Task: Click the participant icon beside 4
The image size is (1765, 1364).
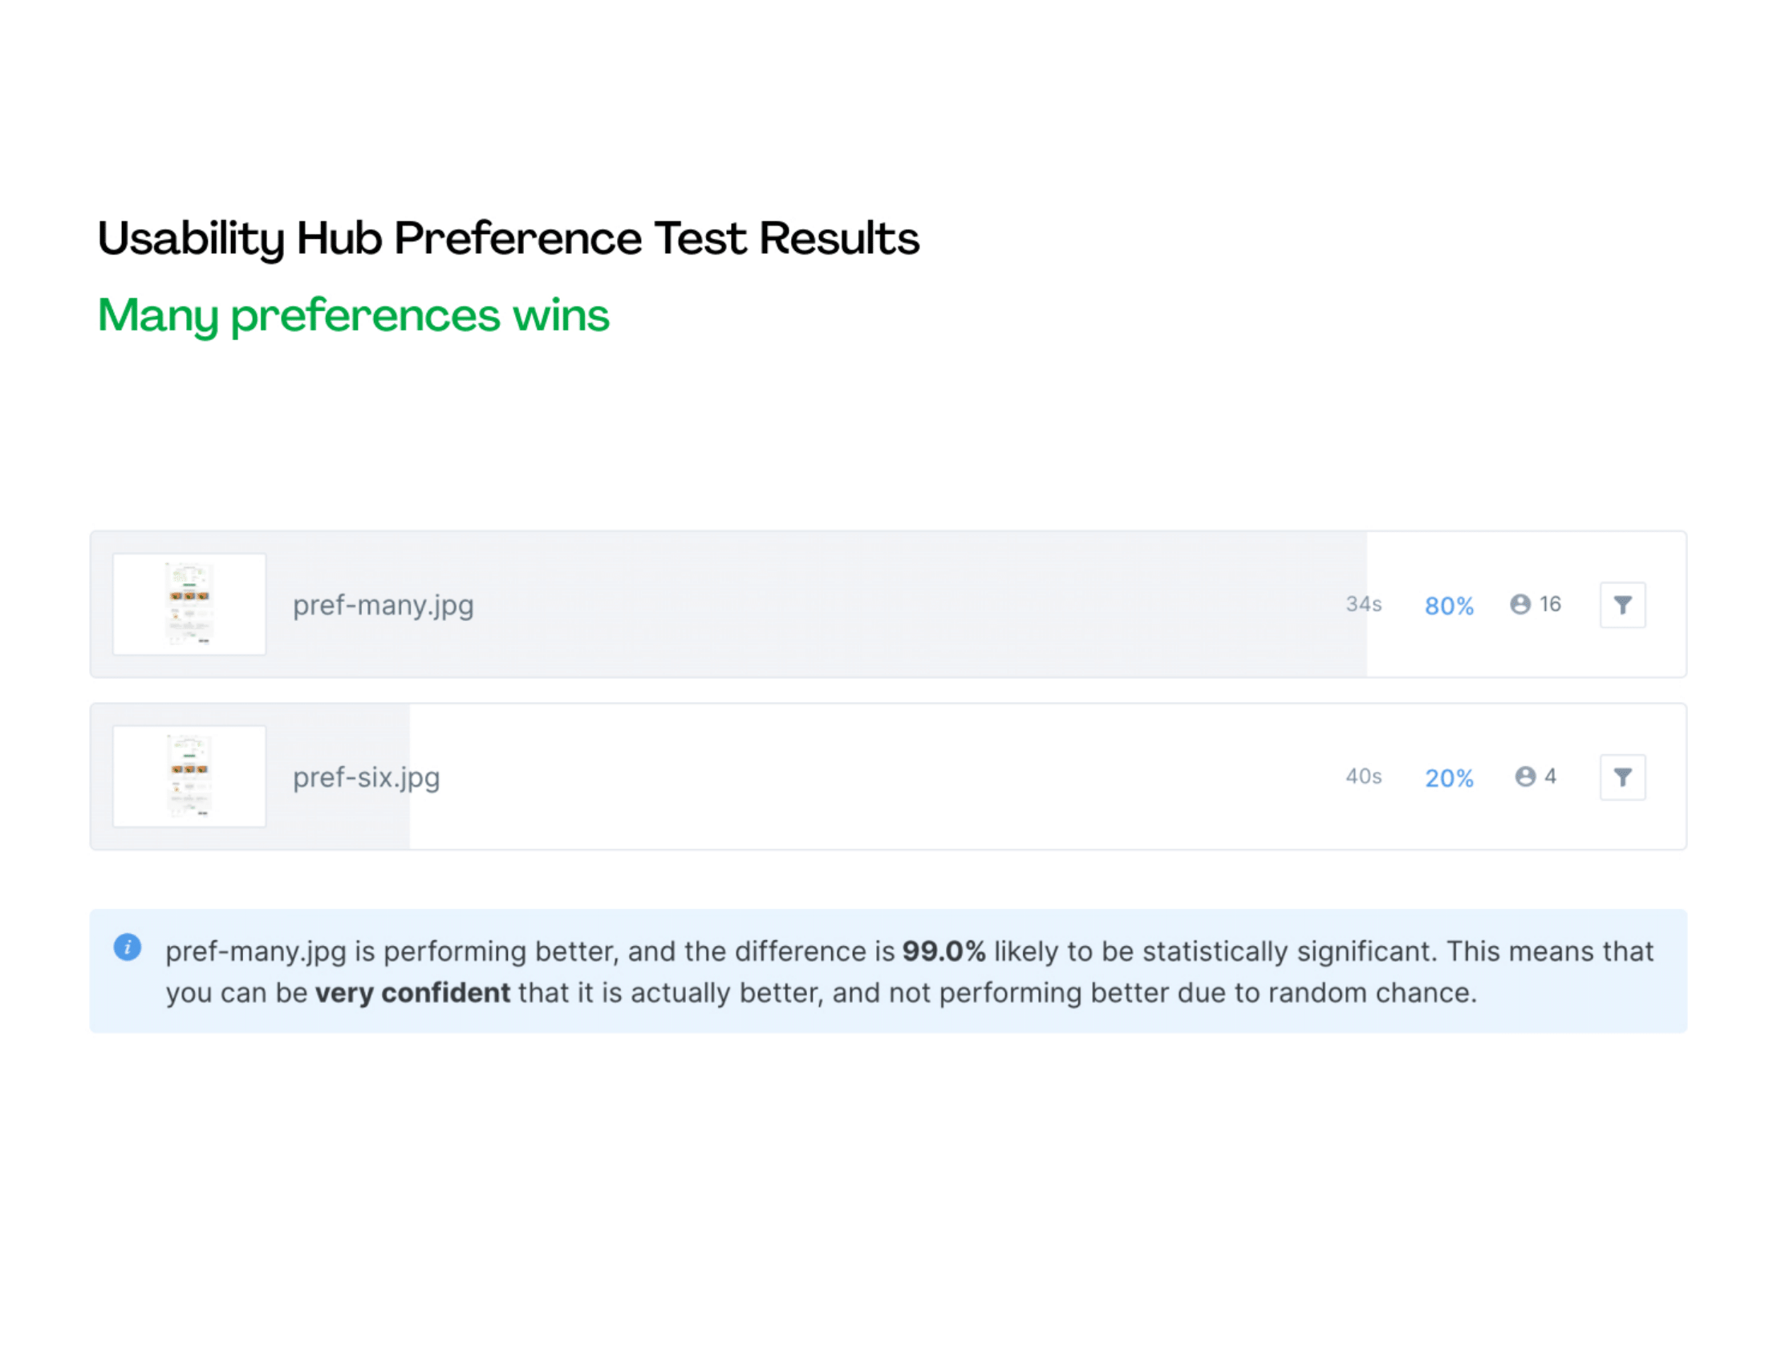Action: [x=1525, y=776]
